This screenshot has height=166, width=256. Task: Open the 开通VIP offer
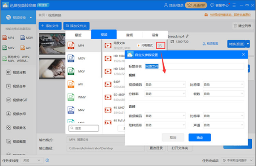(x=196, y=5)
